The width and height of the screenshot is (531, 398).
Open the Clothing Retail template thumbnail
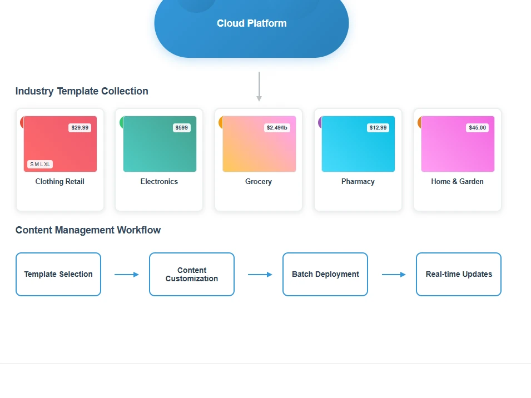click(60, 144)
